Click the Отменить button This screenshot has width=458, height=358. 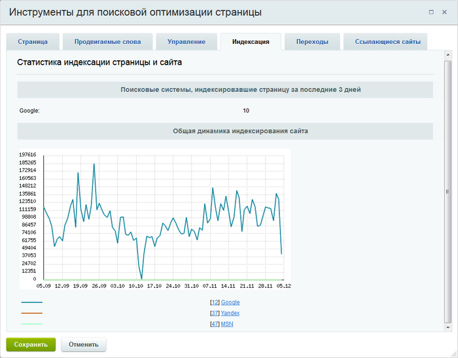tap(84, 344)
